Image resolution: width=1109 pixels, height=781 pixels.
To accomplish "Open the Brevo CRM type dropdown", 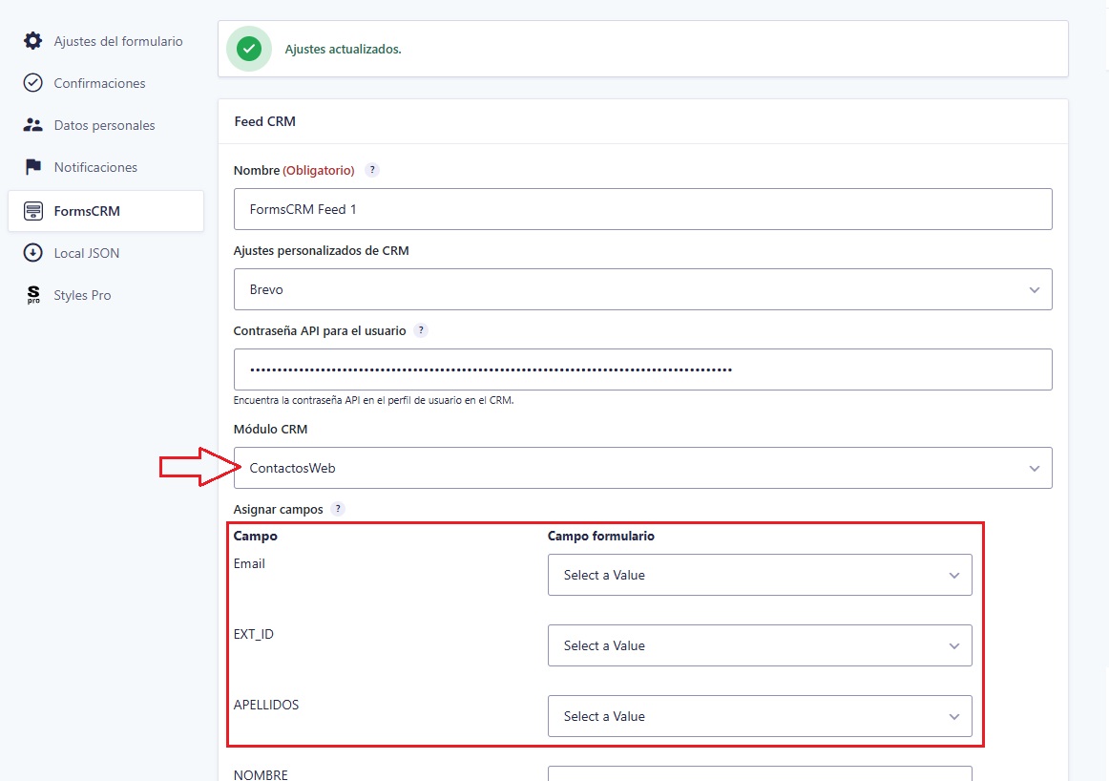I will click(x=643, y=289).
